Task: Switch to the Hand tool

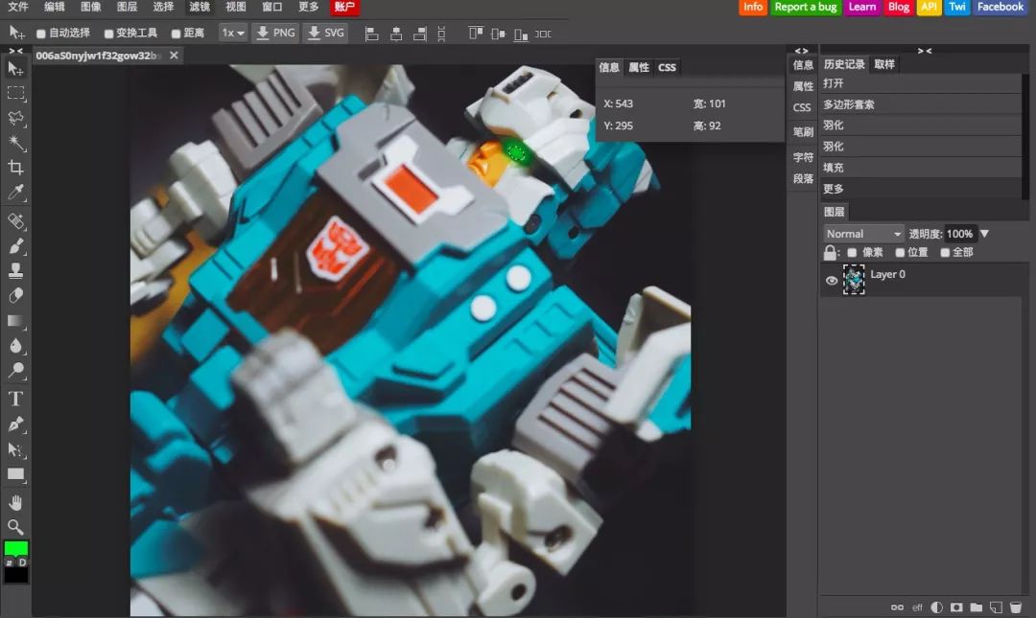Action: tap(15, 502)
